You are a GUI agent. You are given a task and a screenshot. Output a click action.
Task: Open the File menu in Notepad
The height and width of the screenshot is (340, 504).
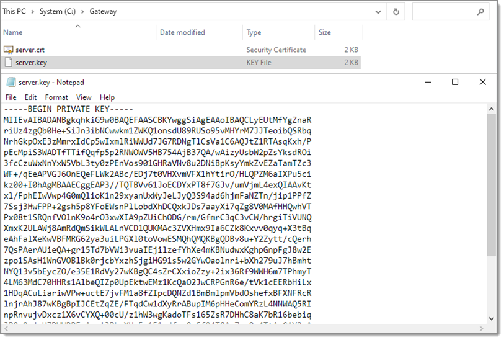11,97
